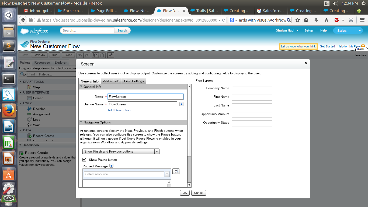
Task: Open MySQL Workbench from the launcher
Action: (9, 95)
